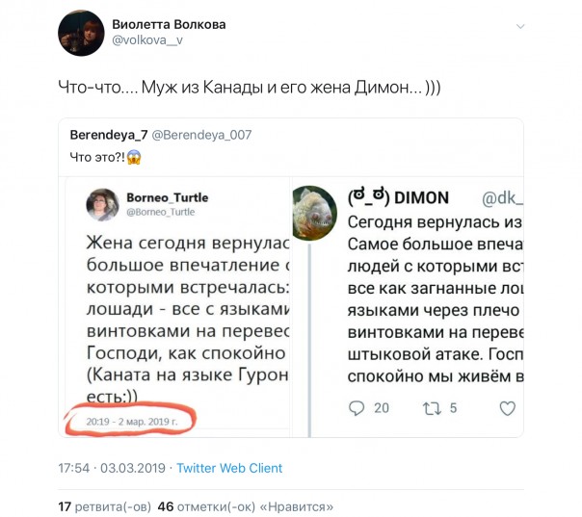This screenshot has height=517, width=582.
Task: Click the red-circled 20:19 - 2 мар. 2019 date
Action: [x=130, y=420]
